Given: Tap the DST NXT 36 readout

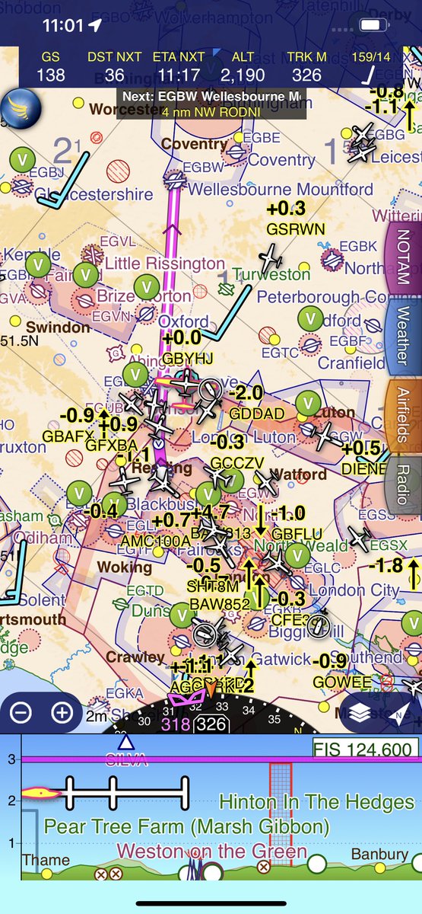Looking at the screenshot, I should pyautogui.click(x=115, y=68).
